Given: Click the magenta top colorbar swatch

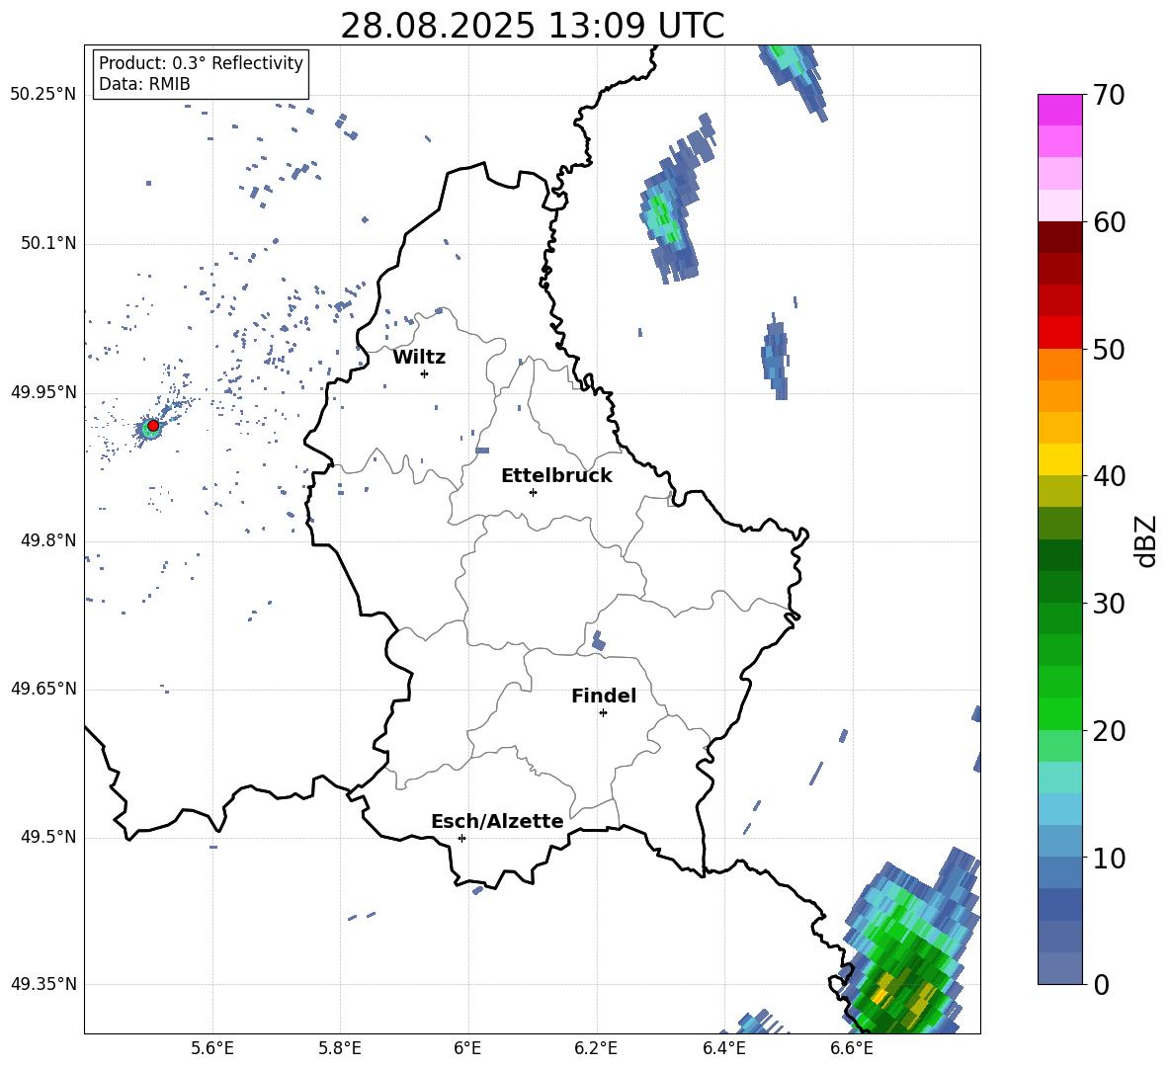Looking at the screenshot, I should 1059,110.
